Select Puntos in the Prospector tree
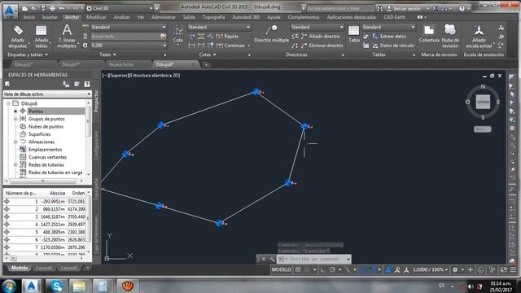This screenshot has height=293, width=521. (36, 112)
